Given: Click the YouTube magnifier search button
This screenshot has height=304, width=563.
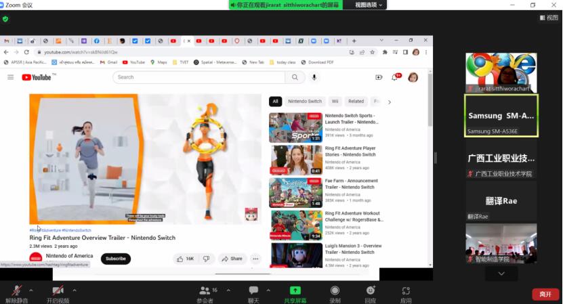Looking at the screenshot, I should coord(295,77).
